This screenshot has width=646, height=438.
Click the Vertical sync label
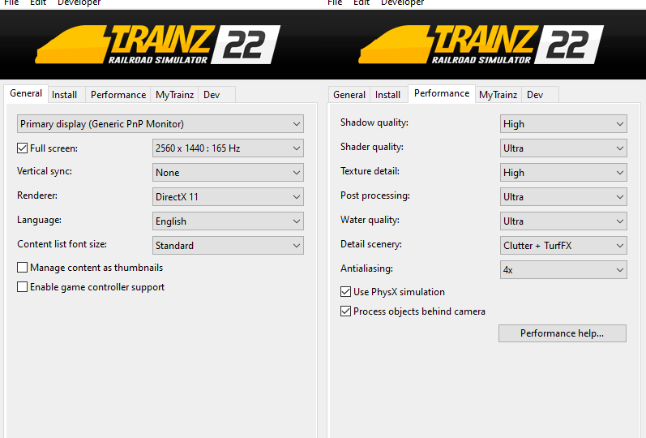click(45, 171)
